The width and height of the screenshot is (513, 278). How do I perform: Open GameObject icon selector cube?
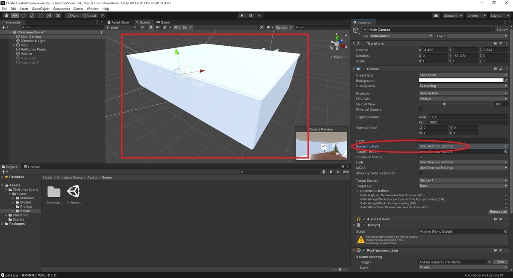click(356, 30)
